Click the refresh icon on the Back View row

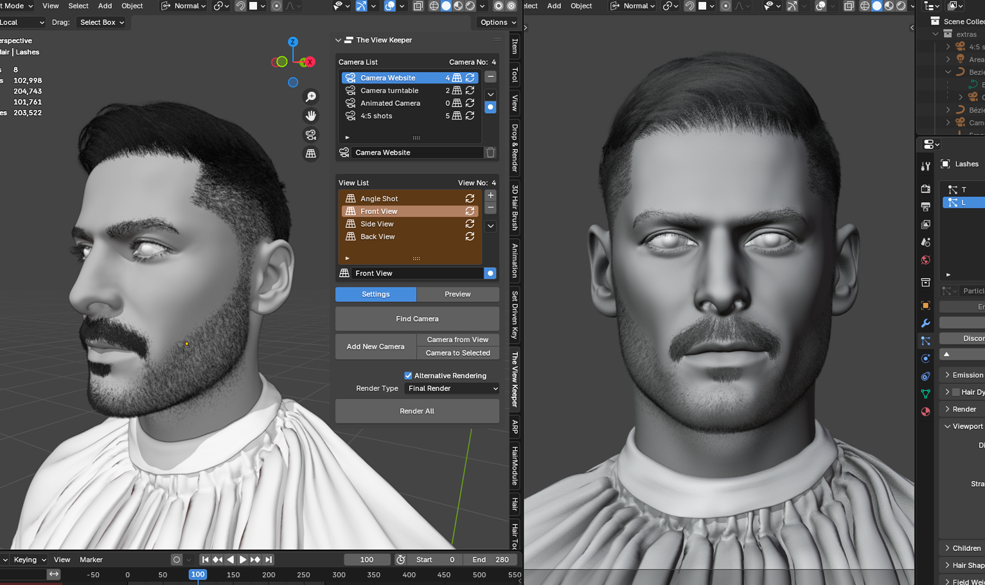(x=470, y=236)
